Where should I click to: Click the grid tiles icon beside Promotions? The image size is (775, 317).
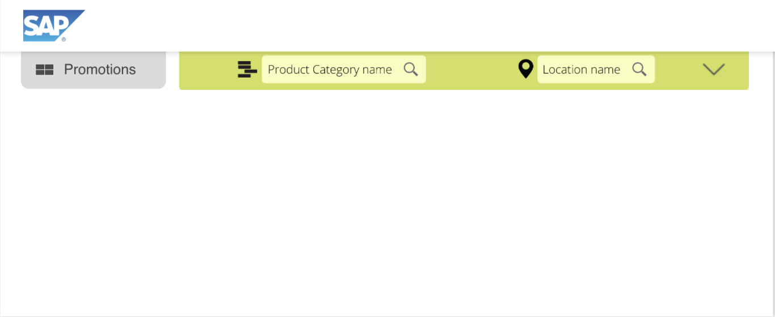pyautogui.click(x=44, y=70)
